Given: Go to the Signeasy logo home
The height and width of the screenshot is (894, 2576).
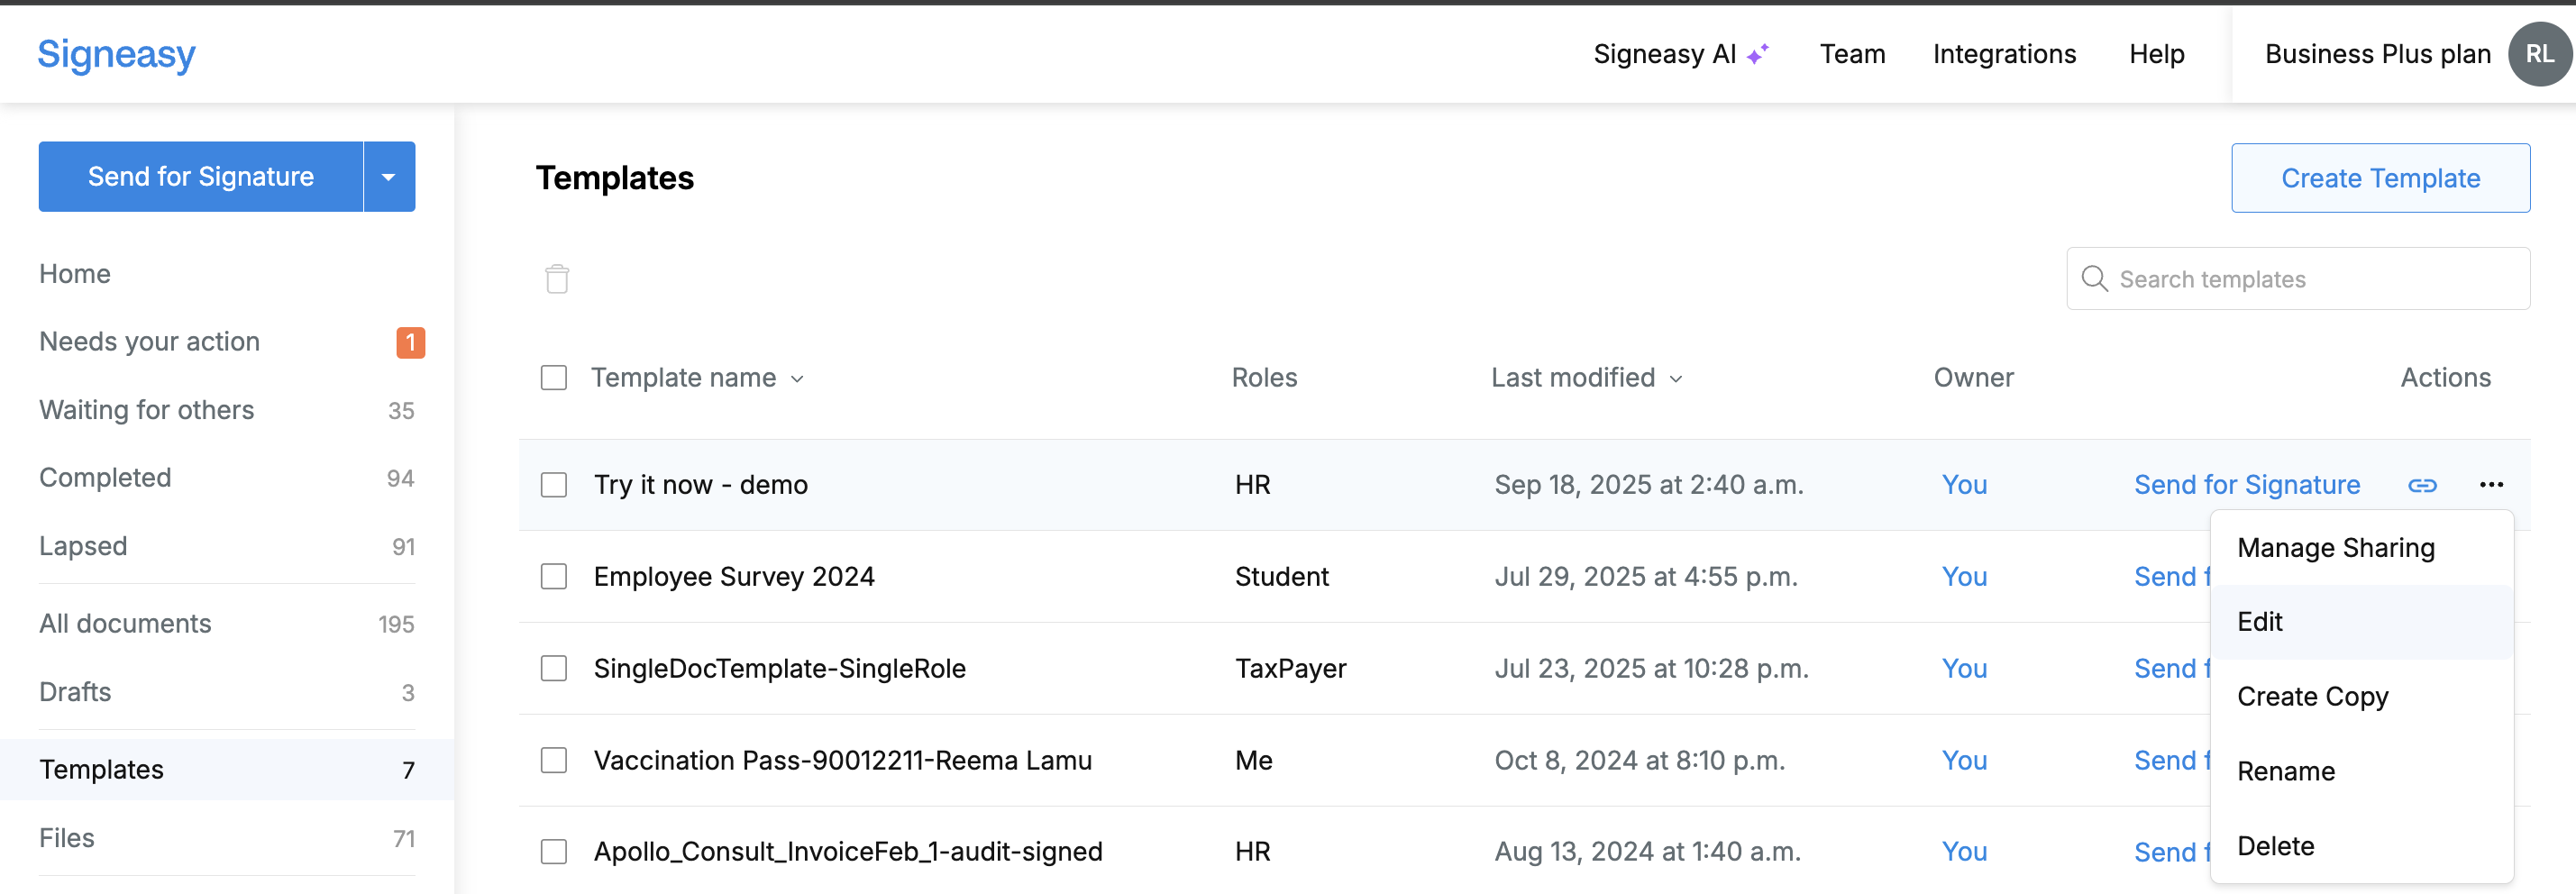Looking at the screenshot, I should [116, 54].
